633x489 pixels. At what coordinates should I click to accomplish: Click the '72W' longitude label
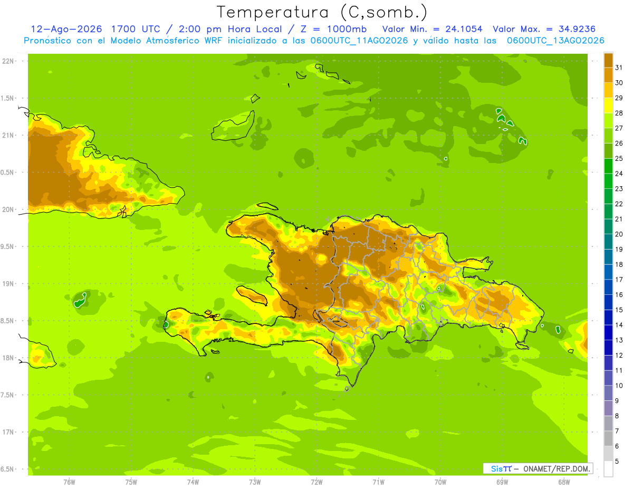(316, 482)
